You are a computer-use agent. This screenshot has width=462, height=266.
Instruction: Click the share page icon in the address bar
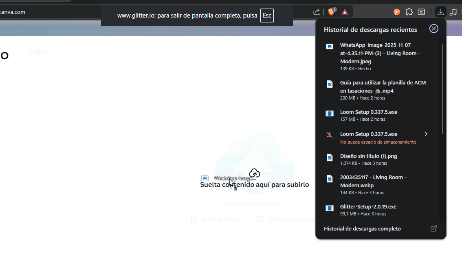pos(317,12)
